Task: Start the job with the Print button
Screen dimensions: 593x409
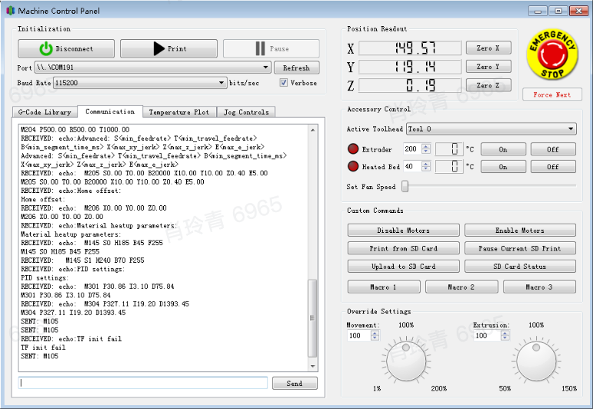Action: 169,49
